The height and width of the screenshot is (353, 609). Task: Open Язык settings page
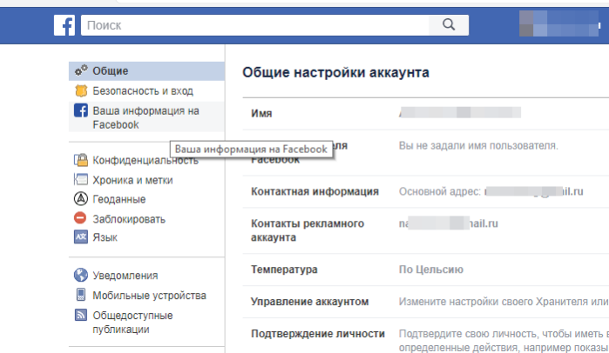[x=105, y=237]
